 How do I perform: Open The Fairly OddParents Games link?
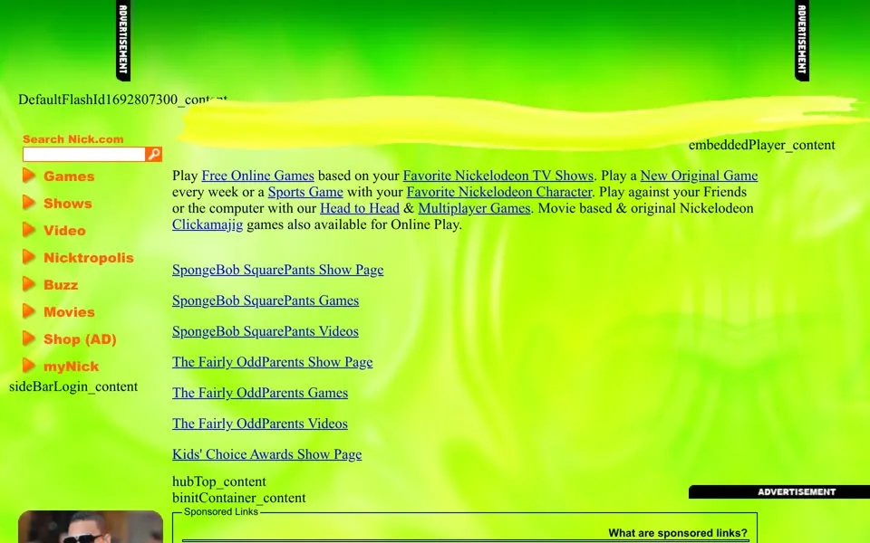[260, 393]
